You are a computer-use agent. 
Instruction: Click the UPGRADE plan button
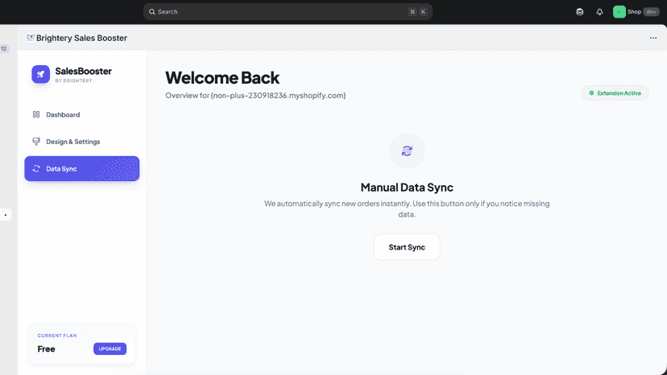click(x=110, y=348)
